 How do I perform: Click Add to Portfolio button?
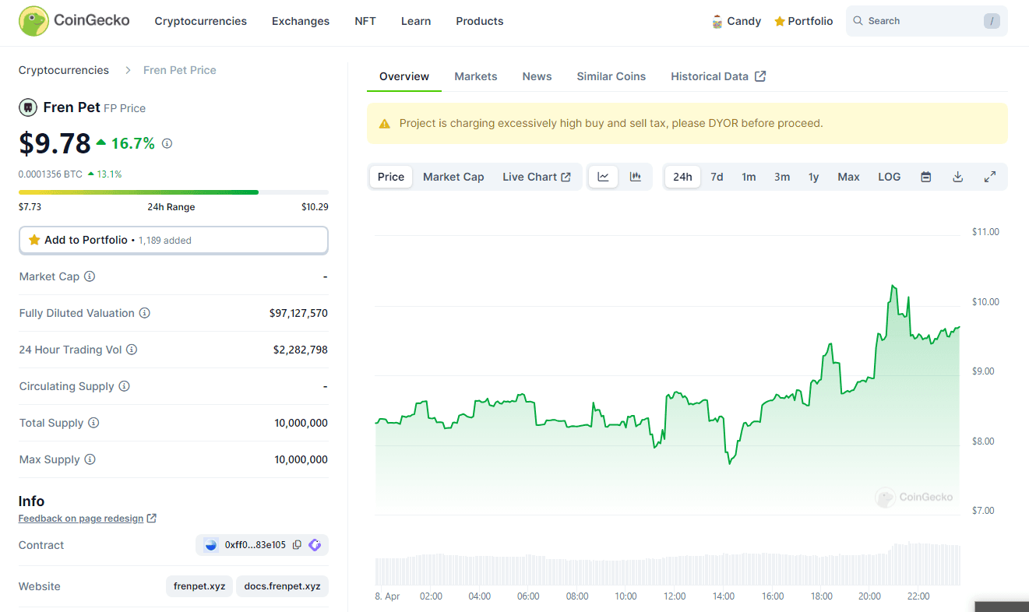(x=174, y=240)
